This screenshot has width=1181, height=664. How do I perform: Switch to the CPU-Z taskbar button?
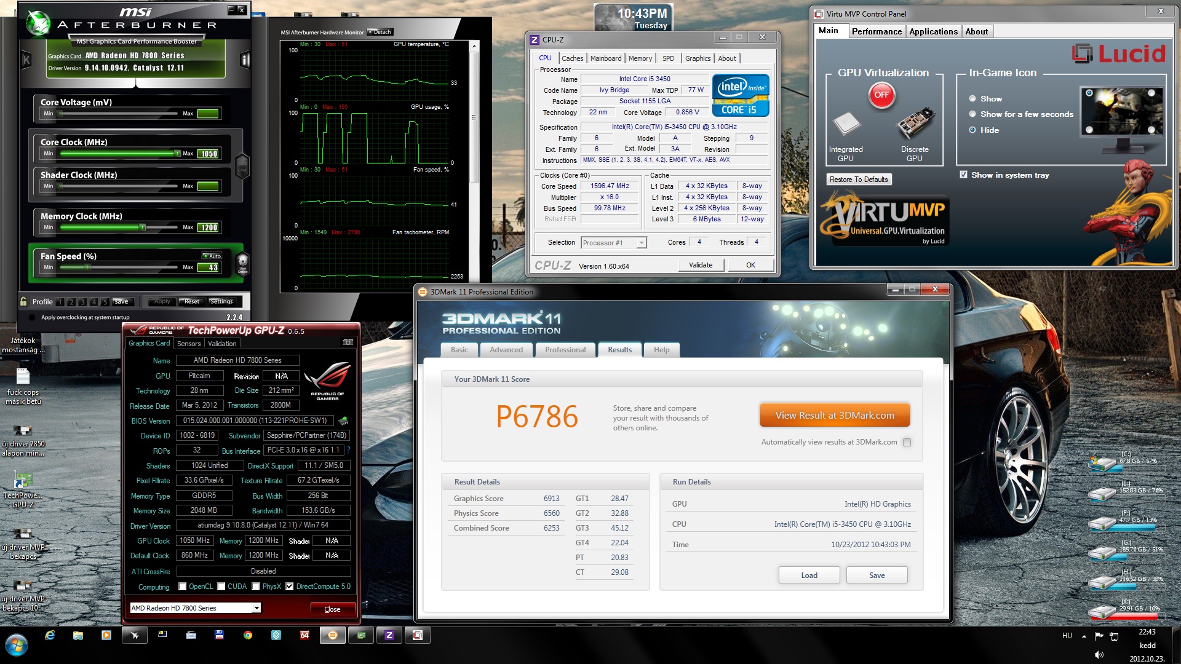(x=389, y=635)
